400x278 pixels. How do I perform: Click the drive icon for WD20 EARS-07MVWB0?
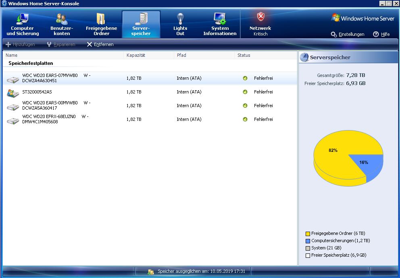click(13, 80)
